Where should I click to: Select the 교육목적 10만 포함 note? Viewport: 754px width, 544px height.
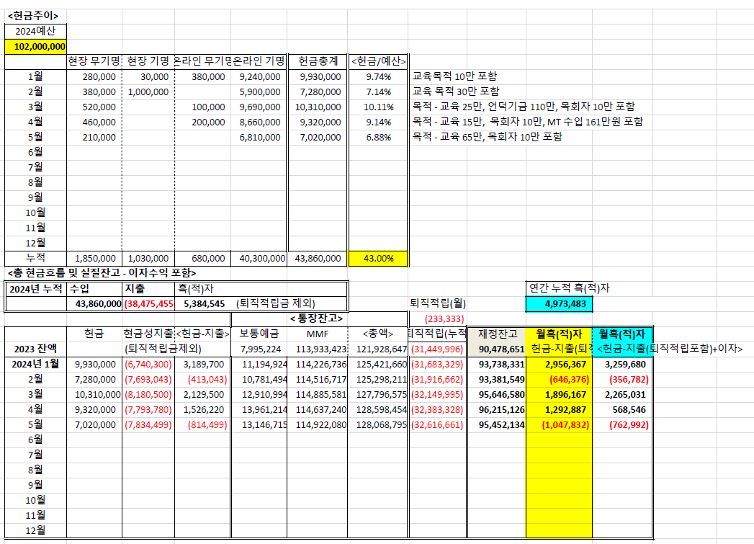coord(454,76)
